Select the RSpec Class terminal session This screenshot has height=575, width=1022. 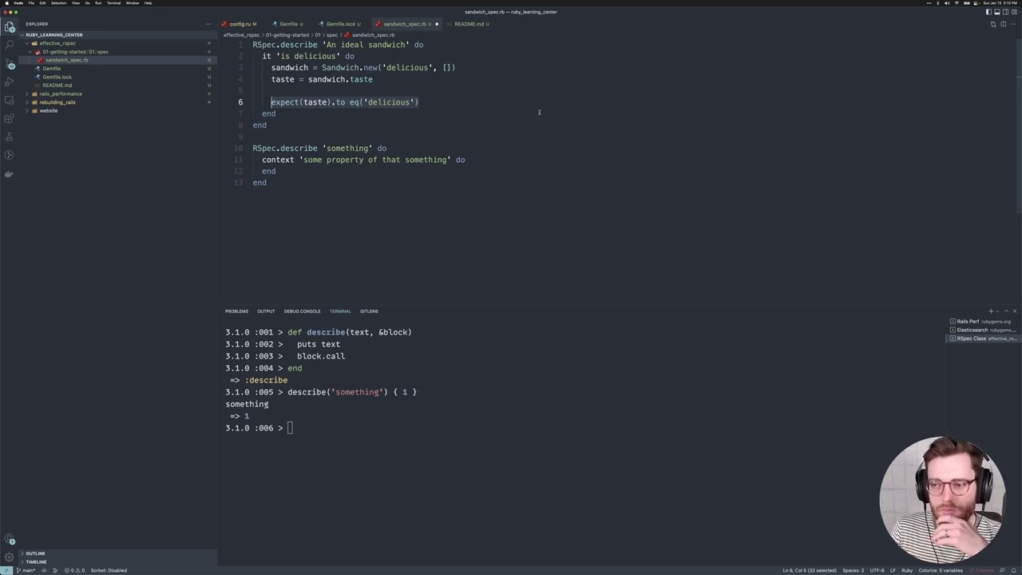coord(983,339)
